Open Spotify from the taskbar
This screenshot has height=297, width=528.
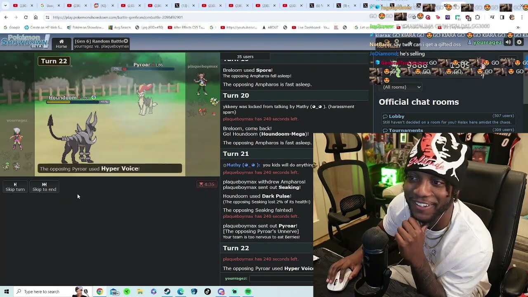coord(248,292)
